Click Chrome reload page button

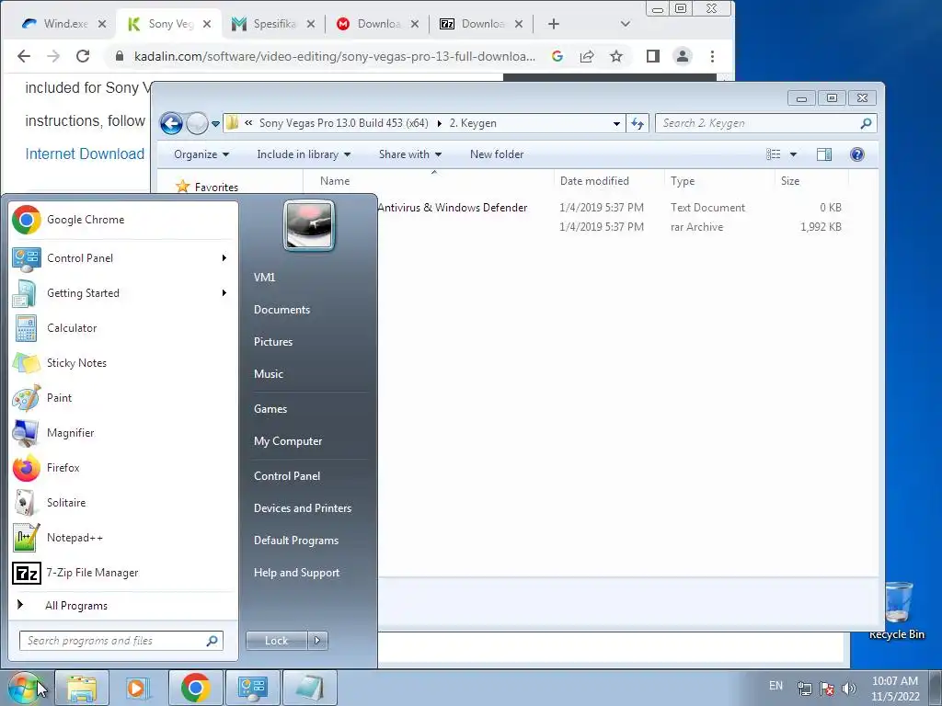(83, 56)
